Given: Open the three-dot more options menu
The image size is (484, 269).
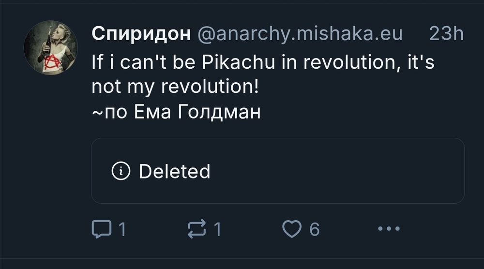Looking at the screenshot, I should 389,229.
